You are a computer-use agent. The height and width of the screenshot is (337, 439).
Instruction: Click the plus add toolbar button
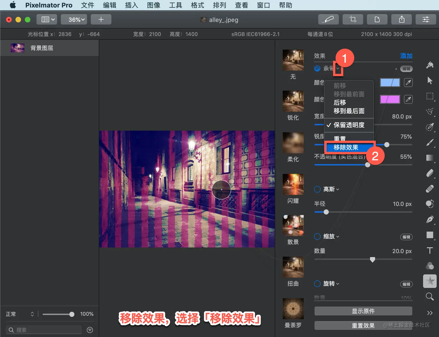click(101, 19)
